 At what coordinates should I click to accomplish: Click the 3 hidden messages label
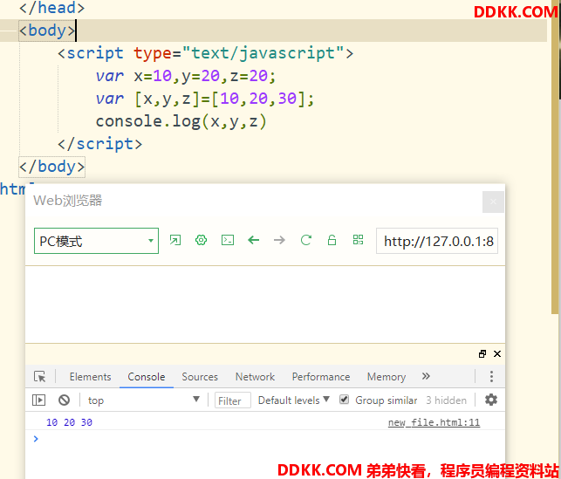(x=446, y=400)
